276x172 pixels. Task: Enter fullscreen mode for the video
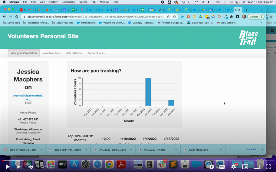(x=268, y=167)
